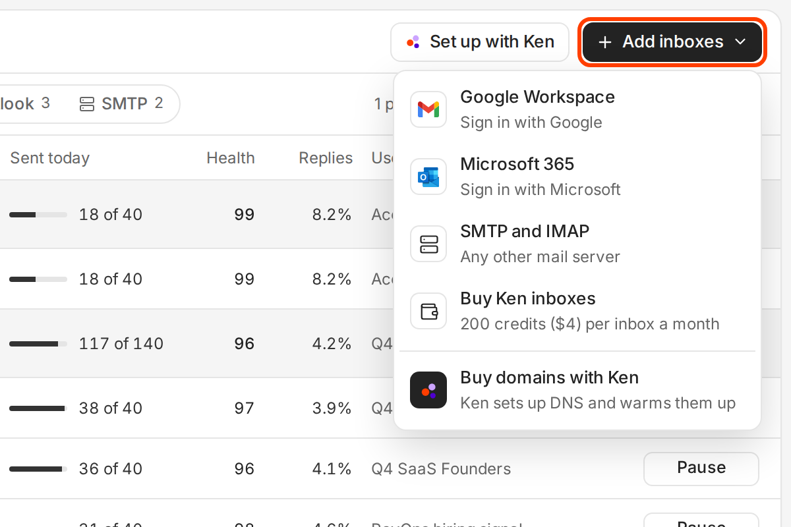This screenshot has height=527, width=791.
Task: Choose Microsoft 365 from the menu
Action: [577, 177]
